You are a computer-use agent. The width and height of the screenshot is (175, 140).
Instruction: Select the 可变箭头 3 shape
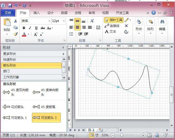[x=46, y=118]
